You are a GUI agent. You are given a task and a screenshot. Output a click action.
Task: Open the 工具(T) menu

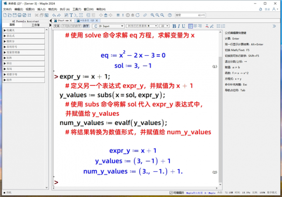[x=77, y=9]
